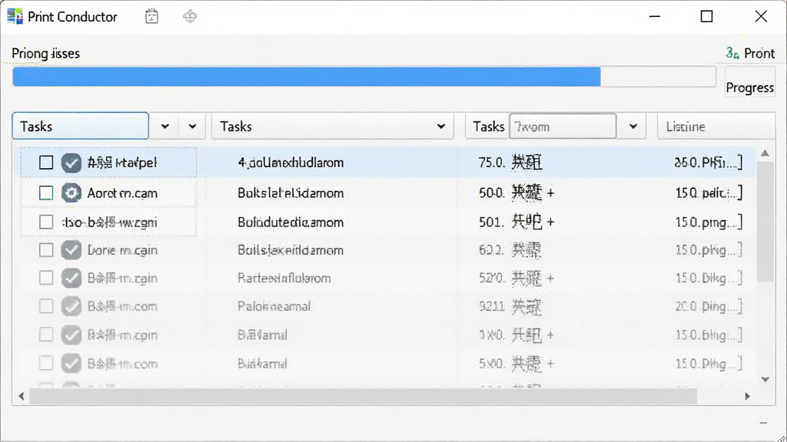Click the 501. value cell

point(491,222)
